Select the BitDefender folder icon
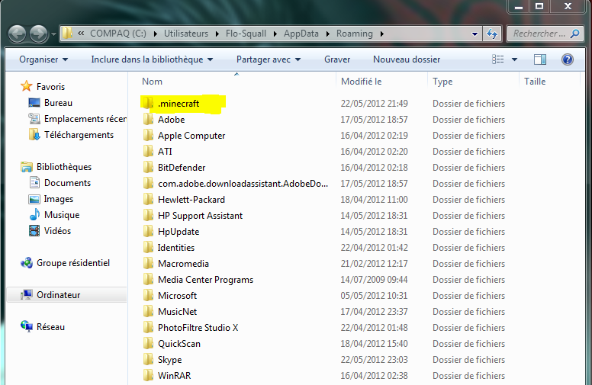Image resolution: width=592 pixels, height=385 pixels. pyautogui.click(x=148, y=168)
